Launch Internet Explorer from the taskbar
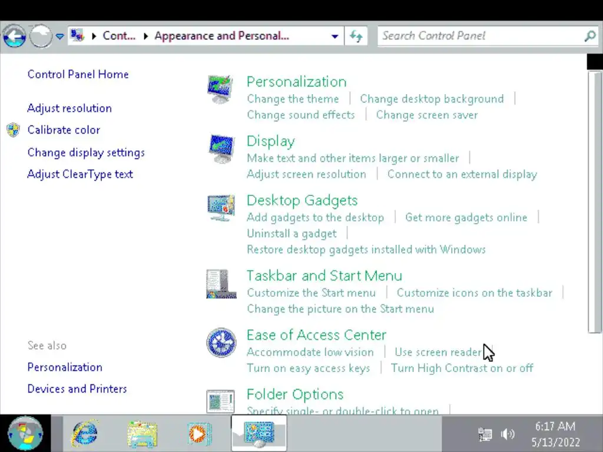This screenshot has width=603, height=452. (85, 434)
